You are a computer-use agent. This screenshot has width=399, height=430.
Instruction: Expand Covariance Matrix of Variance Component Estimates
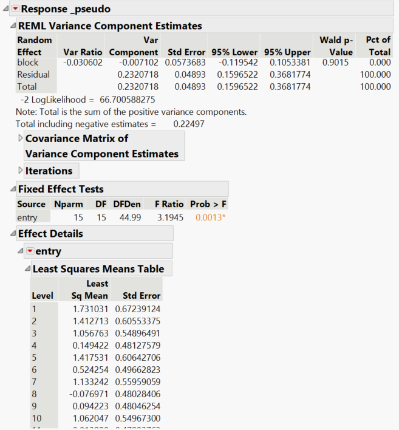[21, 138]
